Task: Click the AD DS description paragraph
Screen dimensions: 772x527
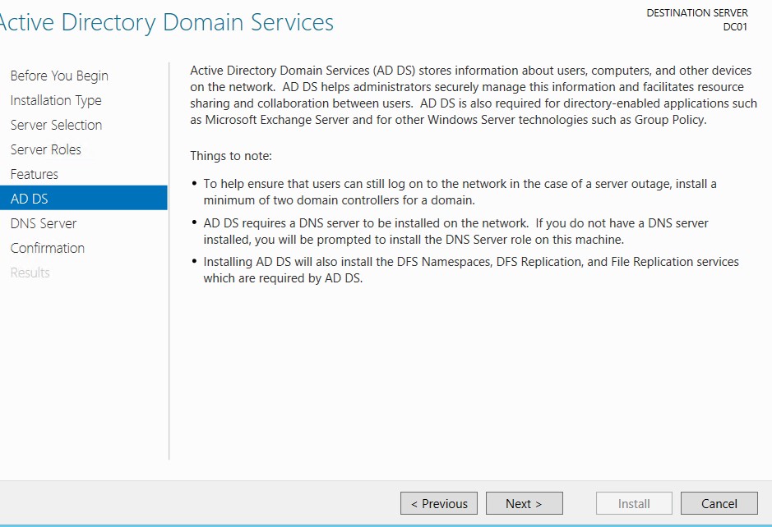Action: [474, 95]
